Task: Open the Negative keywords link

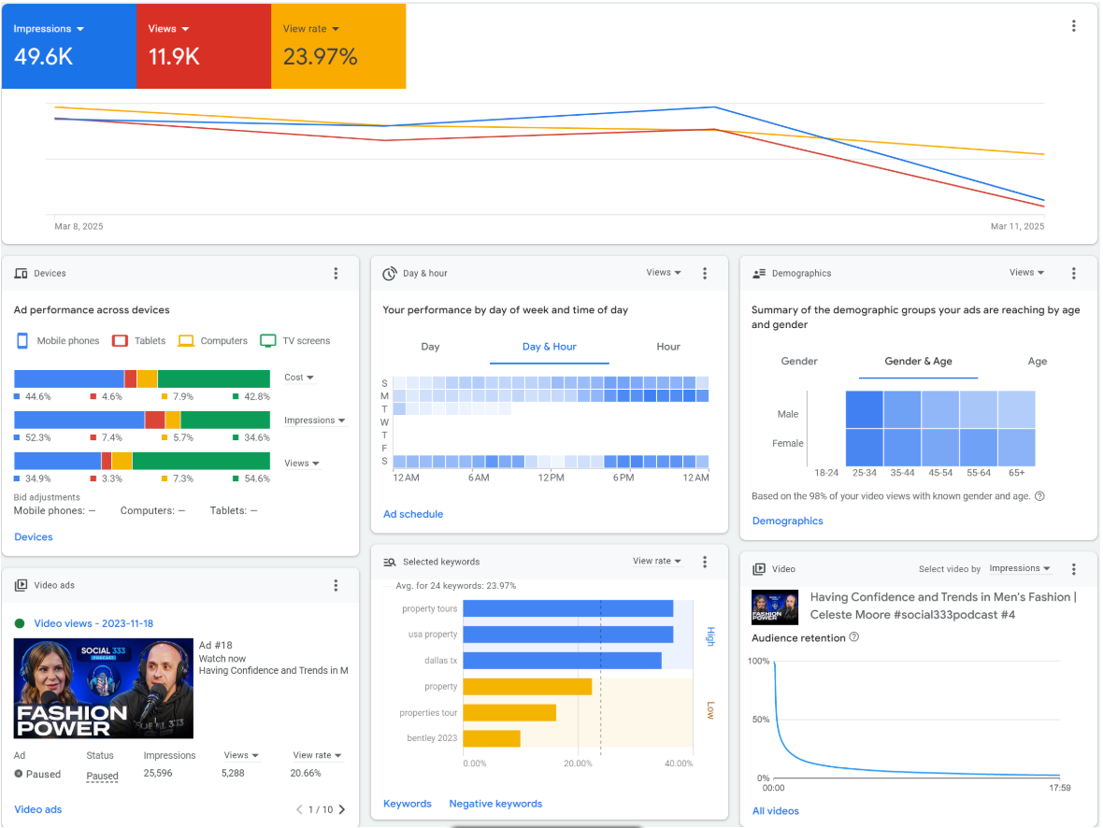Action: (x=495, y=804)
